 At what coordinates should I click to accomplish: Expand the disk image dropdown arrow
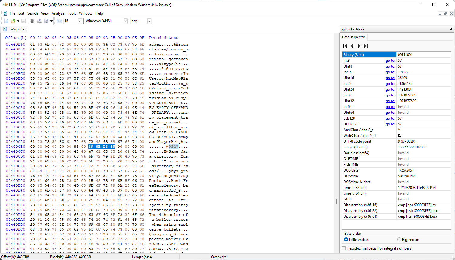[51, 21]
